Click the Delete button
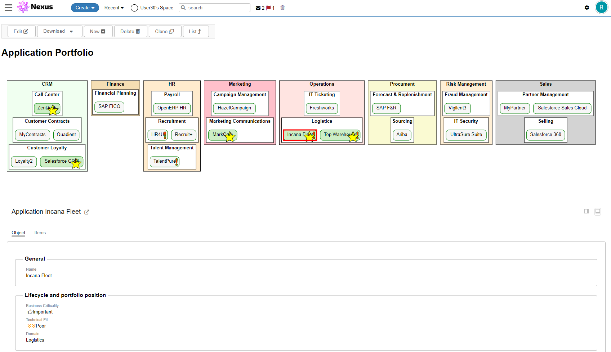Viewport: 611px width, 352px height. tap(130, 31)
